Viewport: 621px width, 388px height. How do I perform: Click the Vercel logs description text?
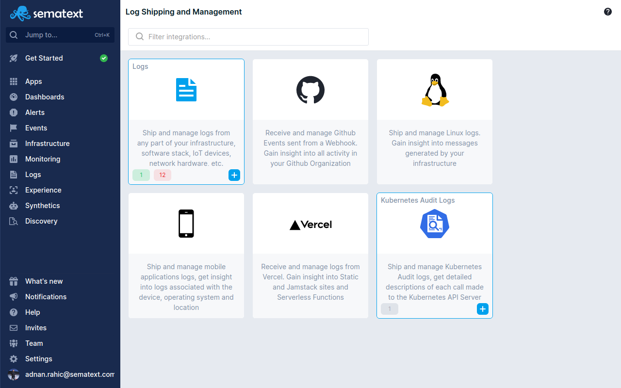click(310, 282)
